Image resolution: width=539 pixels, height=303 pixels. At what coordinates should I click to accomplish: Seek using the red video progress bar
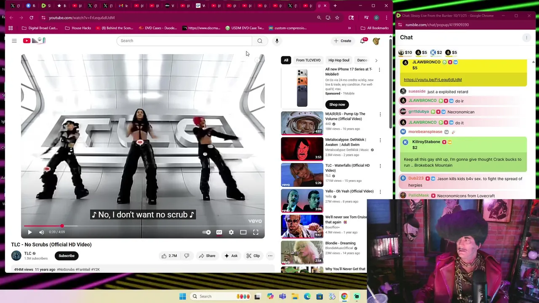(143, 226)
